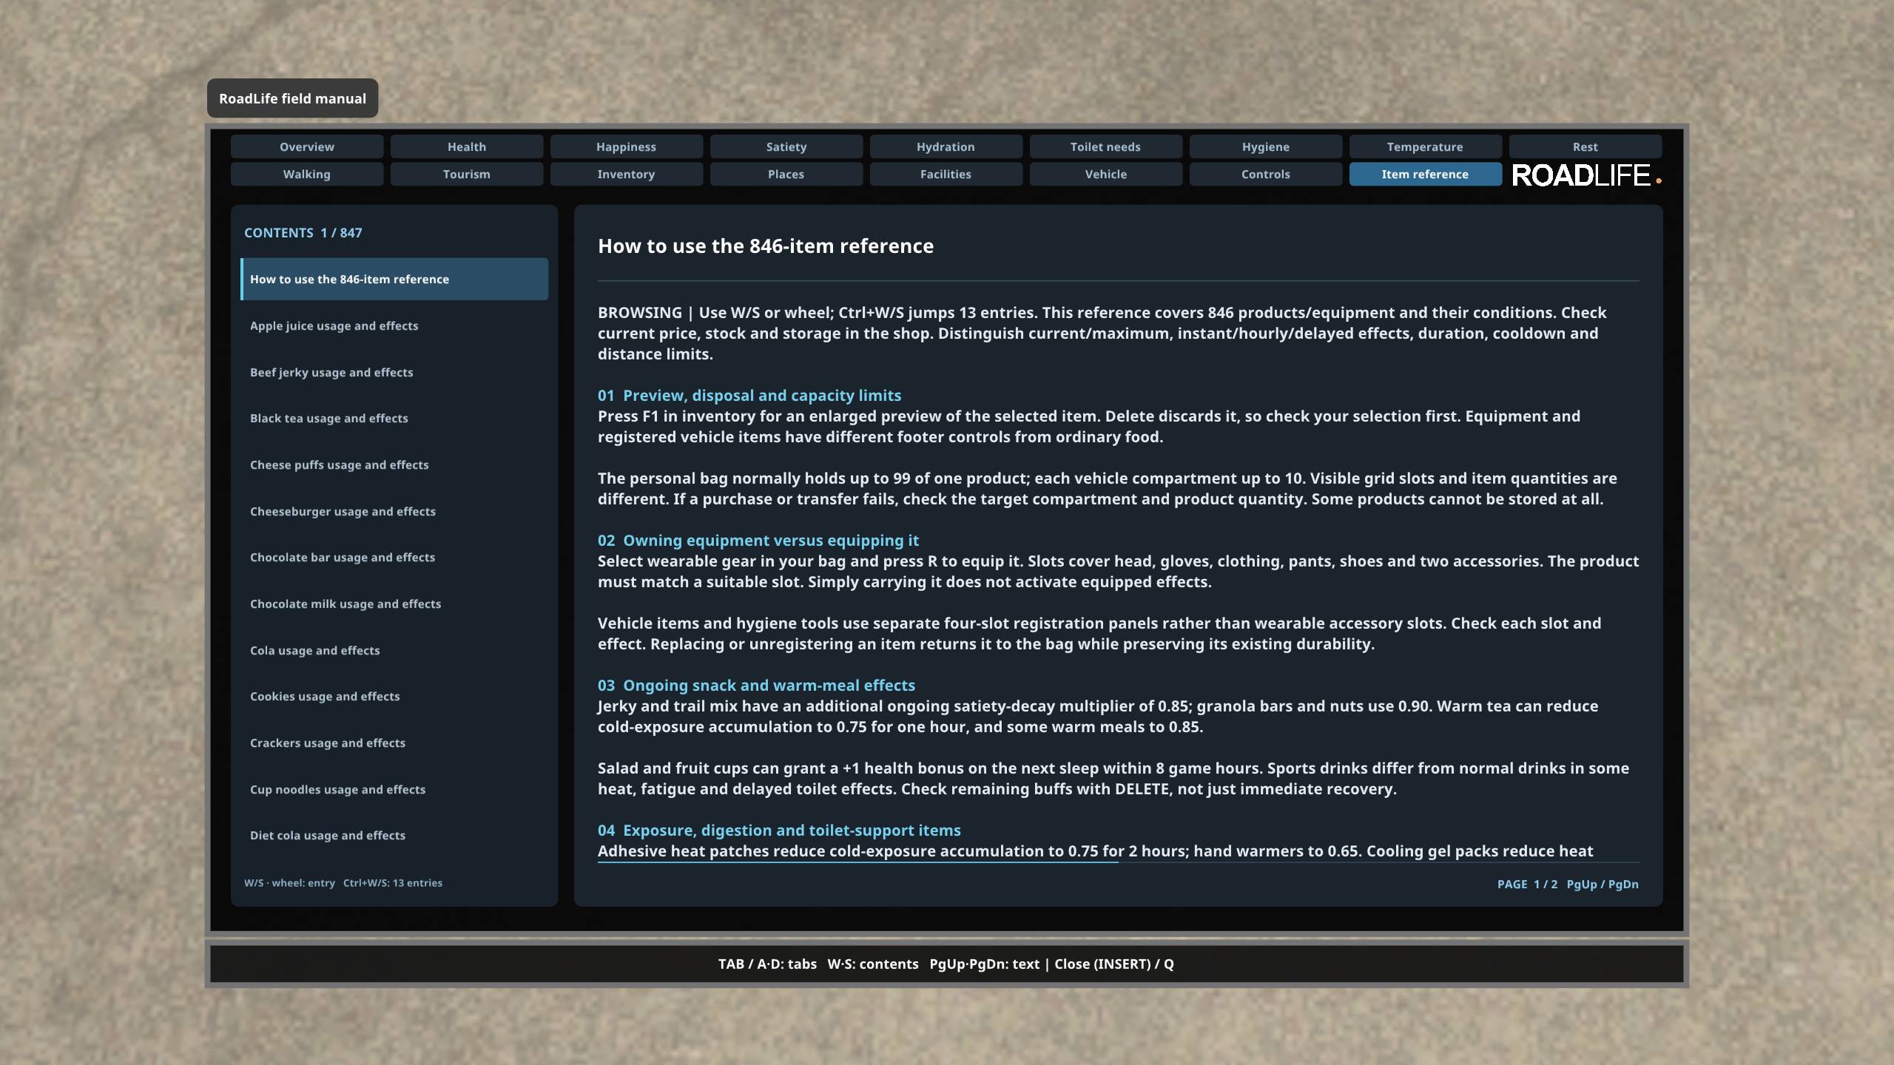Select the Satiety tab
The width and height of the screenshot is (1894, 1065).
click(x=786, y=146)
